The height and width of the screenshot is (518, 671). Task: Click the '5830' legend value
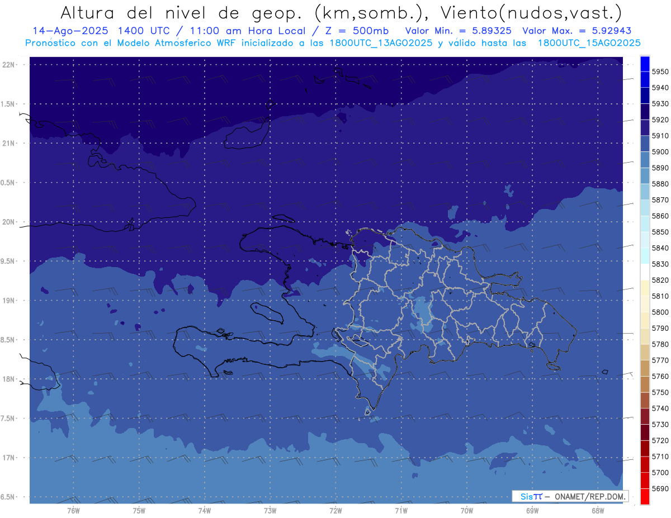[660, 264]
